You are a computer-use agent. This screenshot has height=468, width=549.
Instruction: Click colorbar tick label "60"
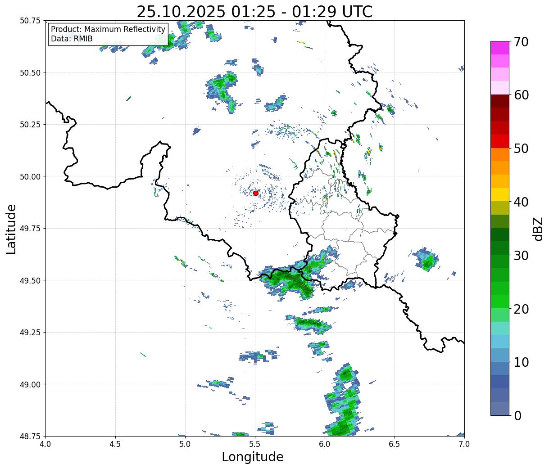521,95
